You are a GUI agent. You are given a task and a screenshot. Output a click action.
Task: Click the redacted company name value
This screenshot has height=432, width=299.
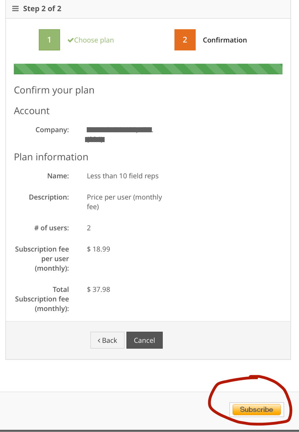point(119,130)
